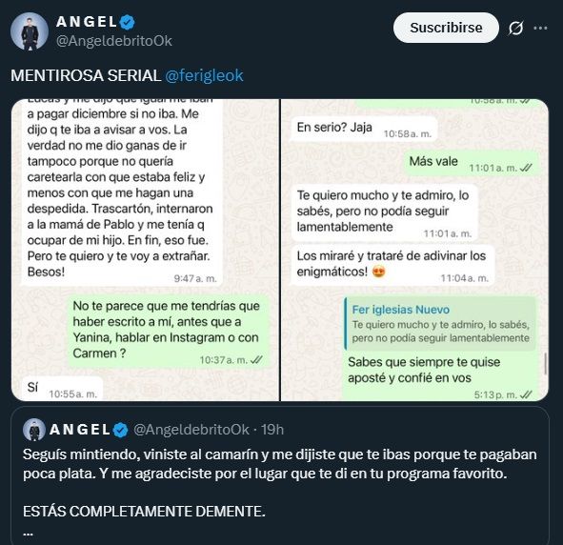The image size is (563, 545).
Task: Open the @ferigleok mention link
Action: coord(204,76)
